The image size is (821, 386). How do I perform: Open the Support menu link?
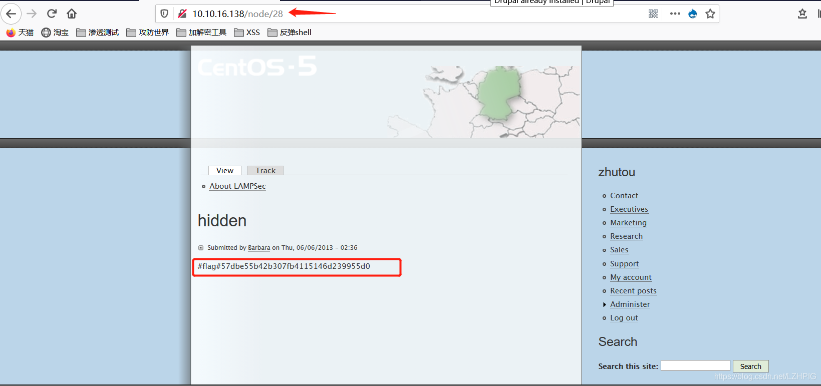[x=624, y=264]
